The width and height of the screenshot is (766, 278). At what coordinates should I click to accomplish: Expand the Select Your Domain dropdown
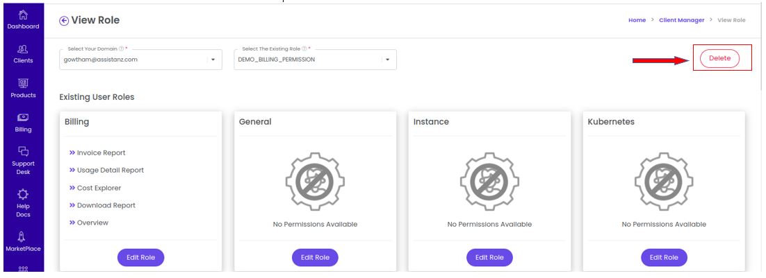(213, 60)
